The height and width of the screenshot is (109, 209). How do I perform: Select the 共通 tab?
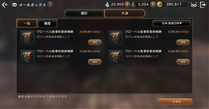(x=125, y=13)
